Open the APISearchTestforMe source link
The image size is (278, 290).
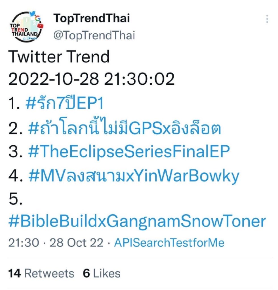point(169,243)
